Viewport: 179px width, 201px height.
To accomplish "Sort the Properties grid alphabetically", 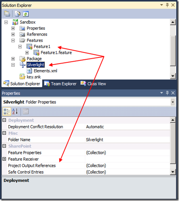I will click(15, 111).
